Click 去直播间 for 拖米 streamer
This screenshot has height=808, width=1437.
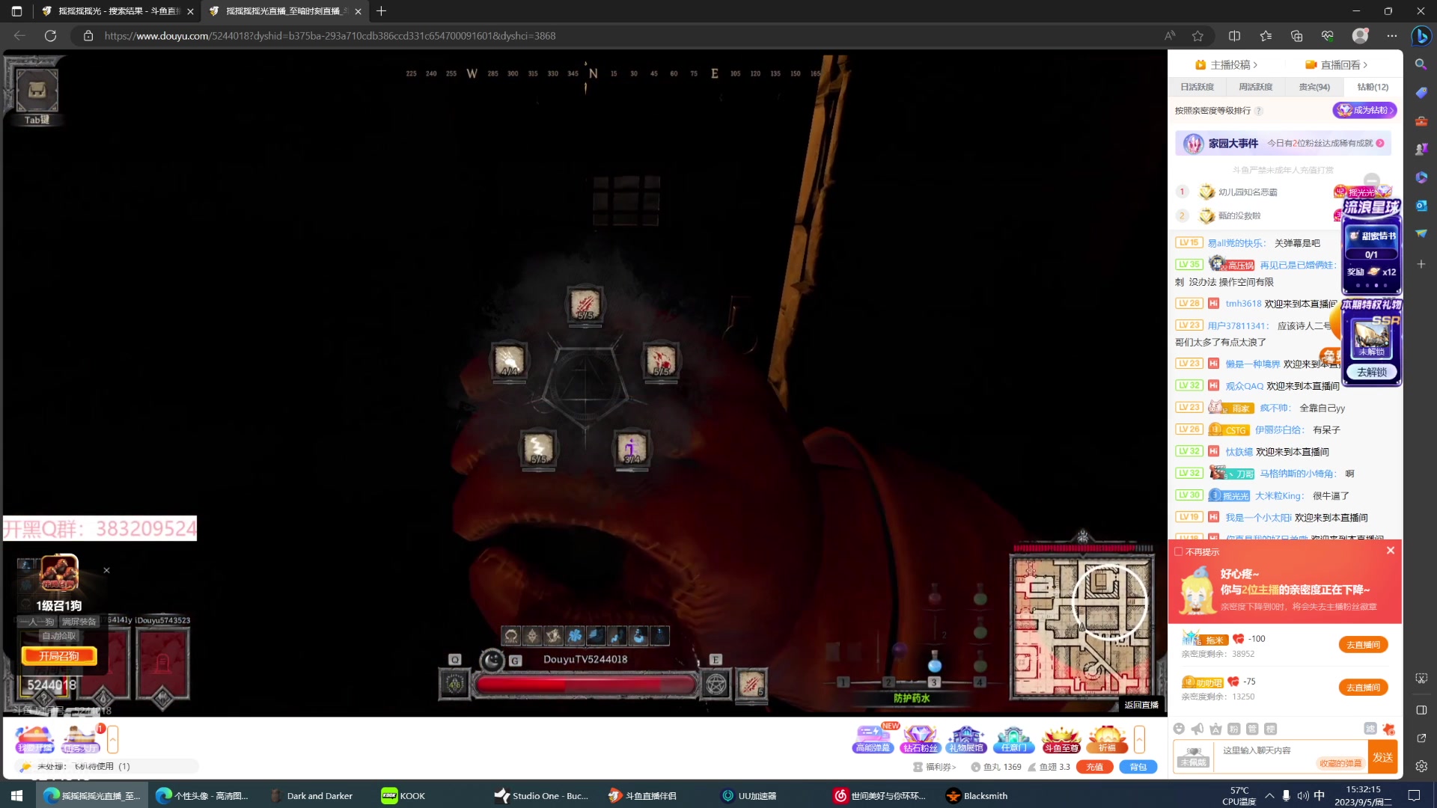click(1363, 645)
